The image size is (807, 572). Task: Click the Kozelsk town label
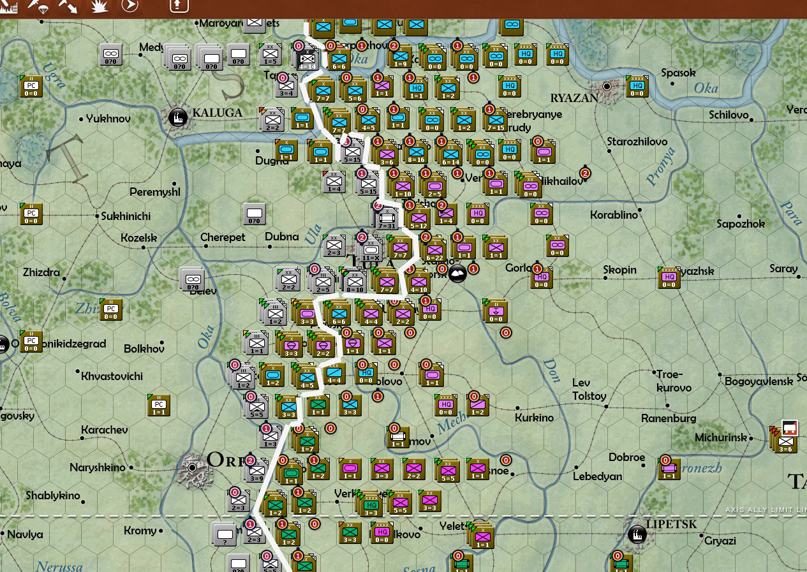tap(139, 238)
